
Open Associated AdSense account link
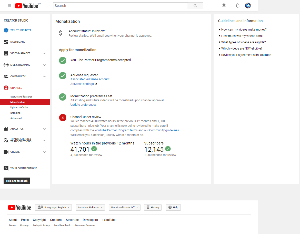(90, 79)
